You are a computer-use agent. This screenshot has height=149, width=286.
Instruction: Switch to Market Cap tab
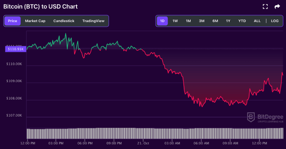pos(35,21)
